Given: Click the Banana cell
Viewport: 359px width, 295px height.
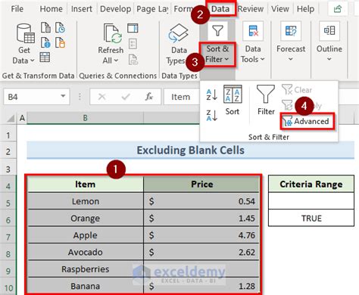Looking at the screenshot, I should point(86,286).
